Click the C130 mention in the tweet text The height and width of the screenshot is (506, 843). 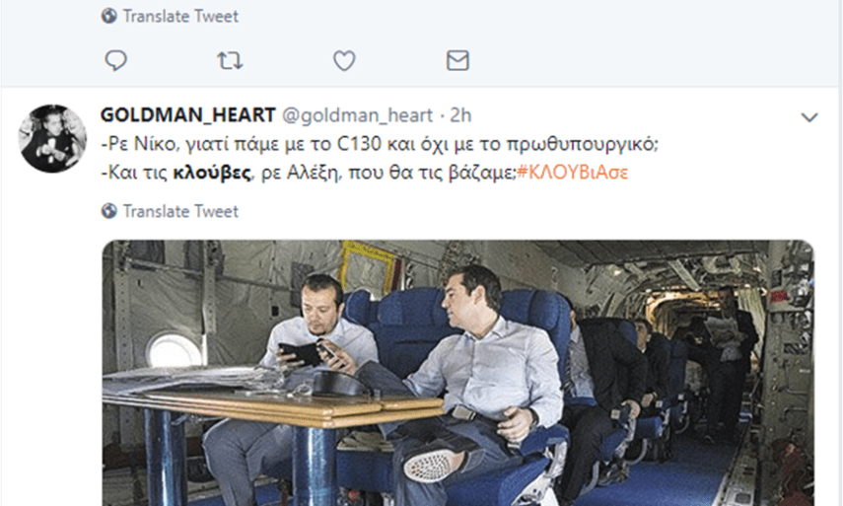(359, 144)
